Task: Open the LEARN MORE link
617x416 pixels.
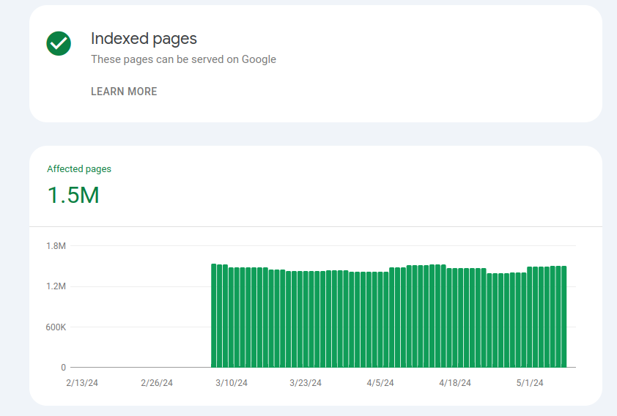Action: 124,92
